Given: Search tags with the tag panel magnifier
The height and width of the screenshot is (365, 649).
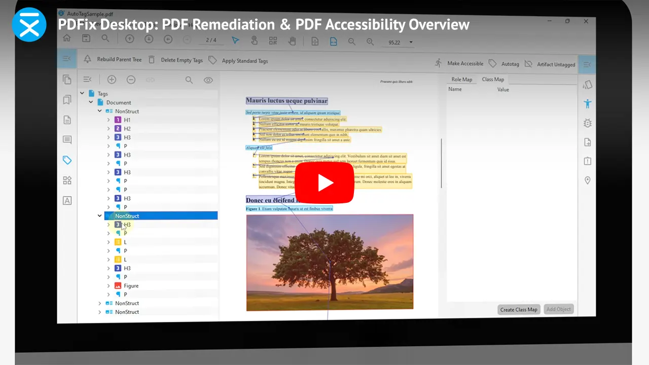Looking at the screenshot, I should [x=189, y=80].
